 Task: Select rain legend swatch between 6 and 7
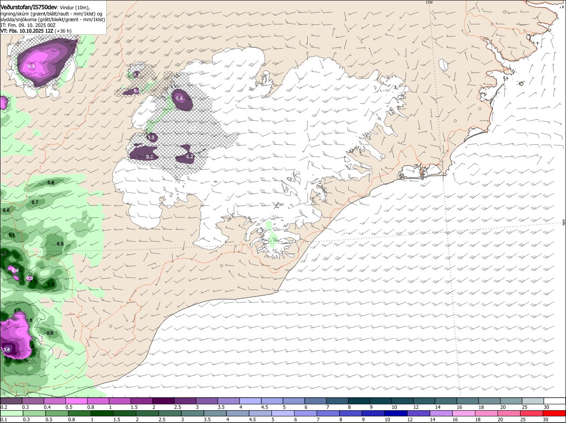[x=306, y=414]
